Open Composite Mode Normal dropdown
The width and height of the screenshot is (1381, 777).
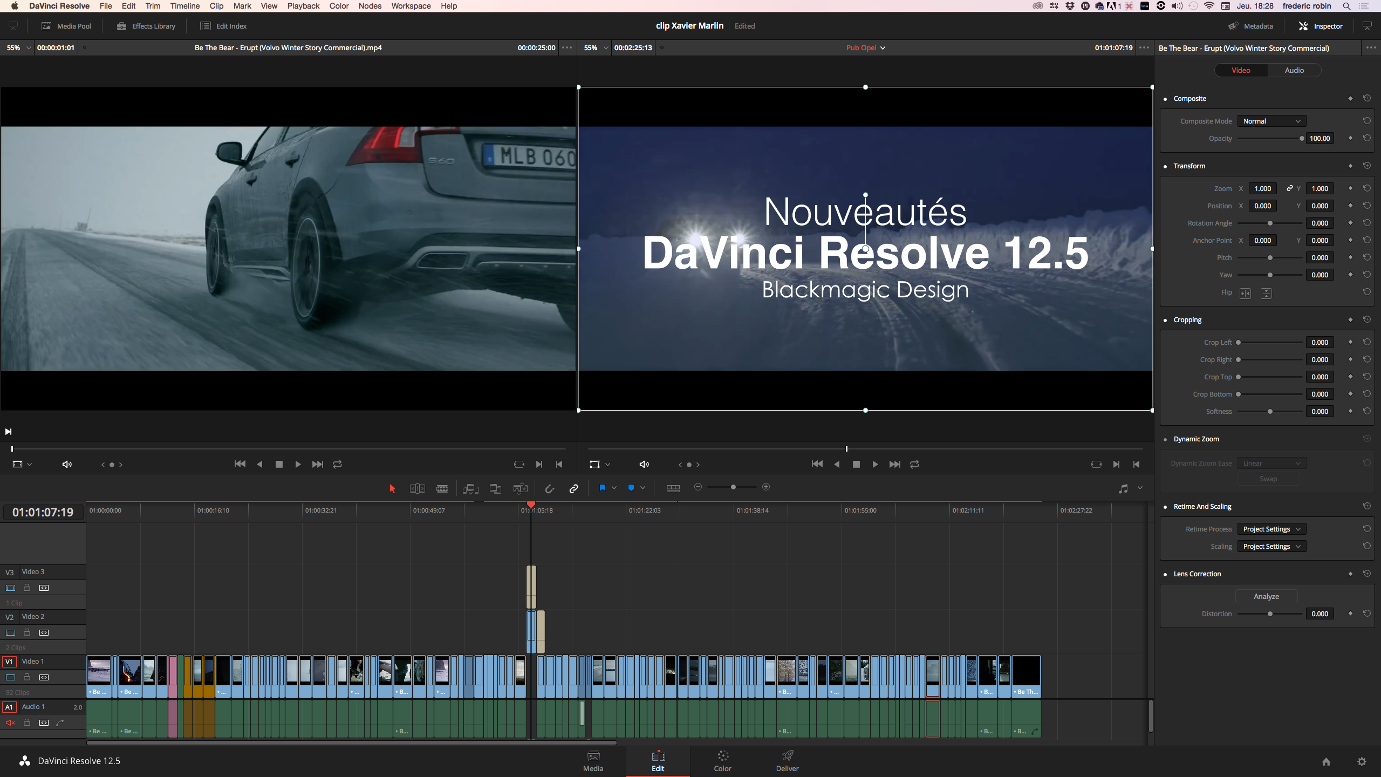pos(1271,121)
